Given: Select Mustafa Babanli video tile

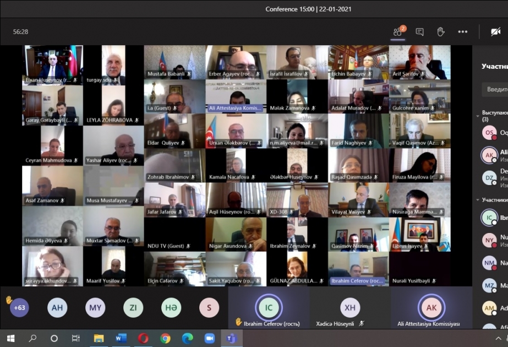Looking at the screenshot, I should [x=174, y=62].
